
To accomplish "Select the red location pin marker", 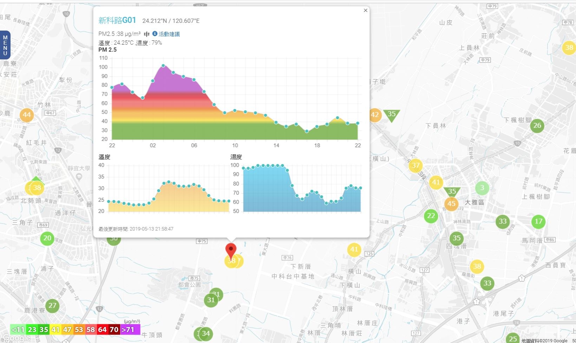I will [x=231, y=251].
